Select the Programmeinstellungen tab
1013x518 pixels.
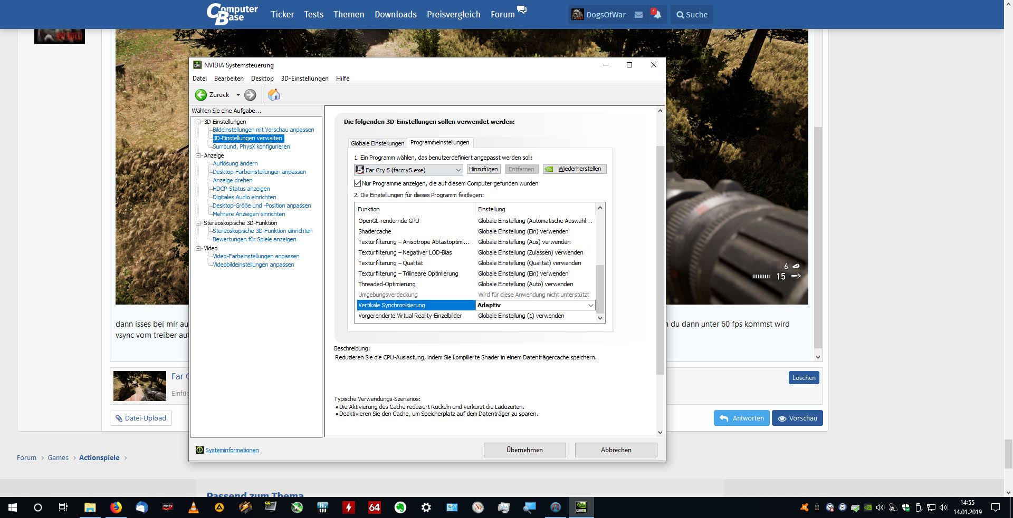click(x=440, y=142)
